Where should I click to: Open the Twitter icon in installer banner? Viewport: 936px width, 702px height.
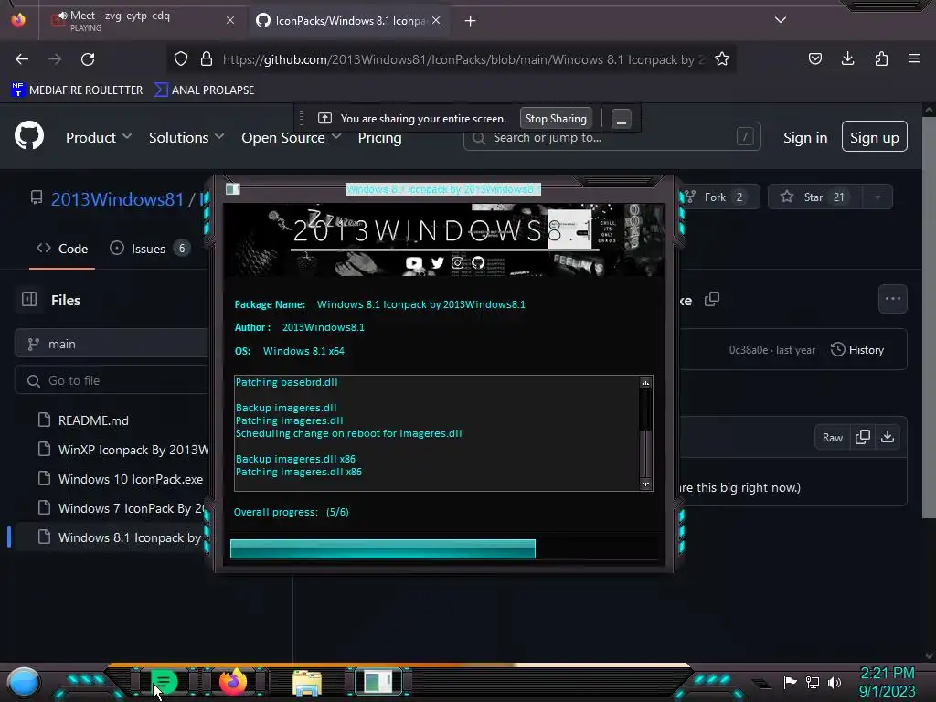click(x=438, y=262)
